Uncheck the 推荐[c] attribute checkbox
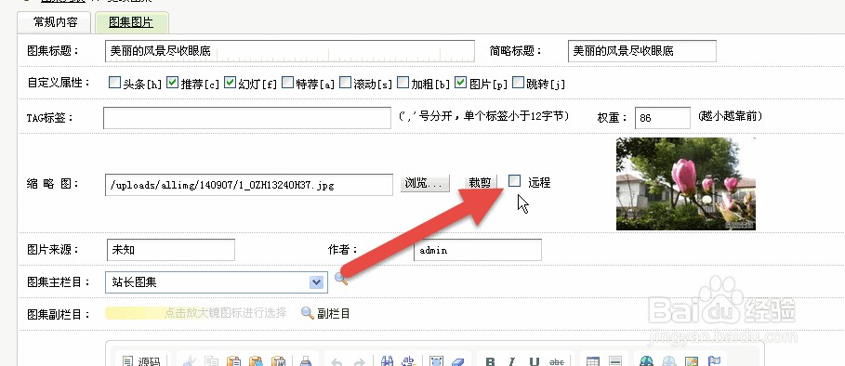The image size is (845, 366). [173, 83]
